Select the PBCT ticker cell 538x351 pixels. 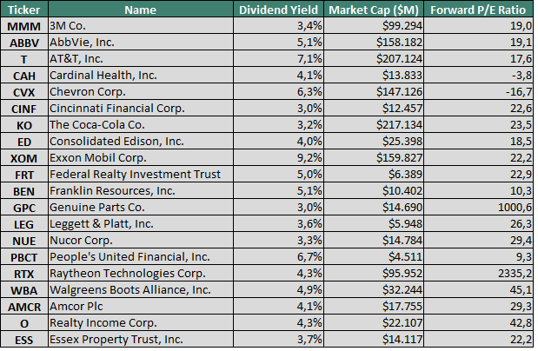click(24, 256)
